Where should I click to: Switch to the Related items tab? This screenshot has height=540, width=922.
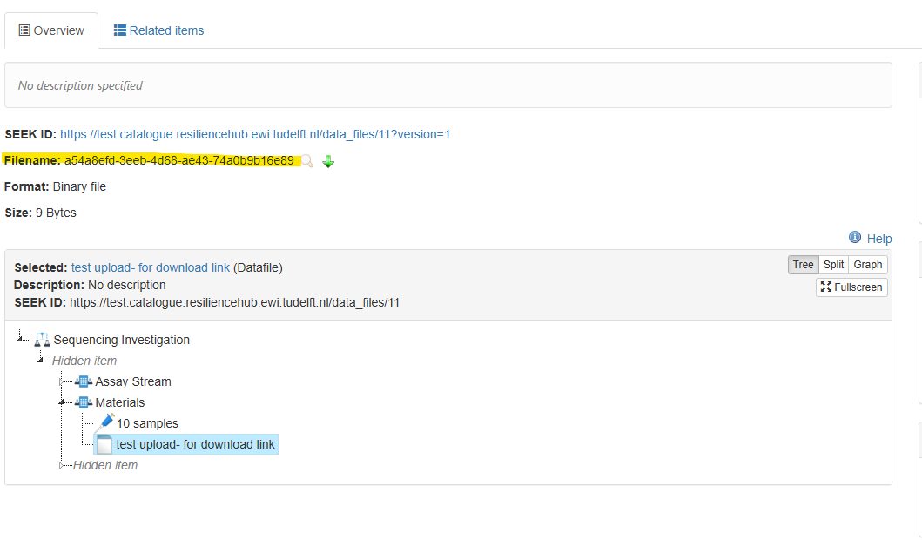[158, 30]
